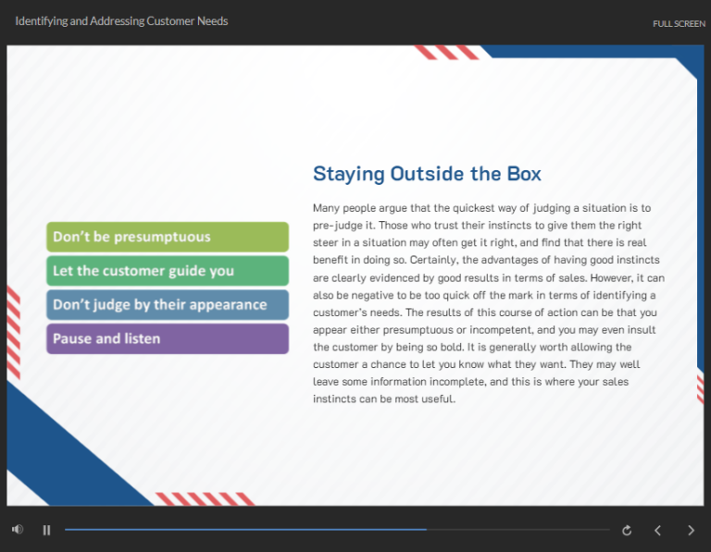Go to the previous slide arrow
711x552 pixels.
[658, 530]
